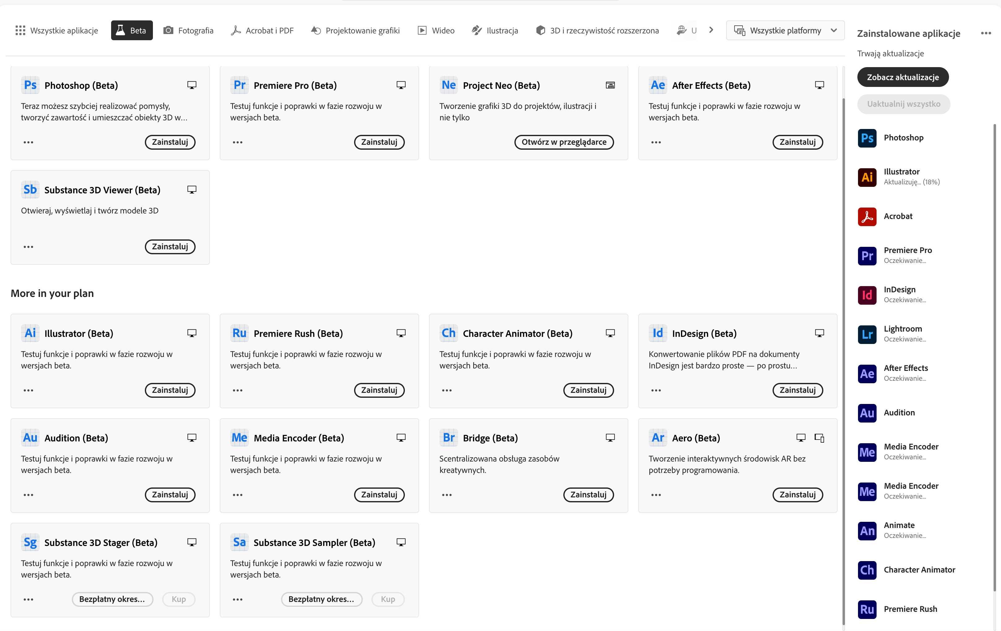Click Project Neo web platform icon
Image resolution: width=1001 pixels, height=631 pixels.
pos(610,85)
